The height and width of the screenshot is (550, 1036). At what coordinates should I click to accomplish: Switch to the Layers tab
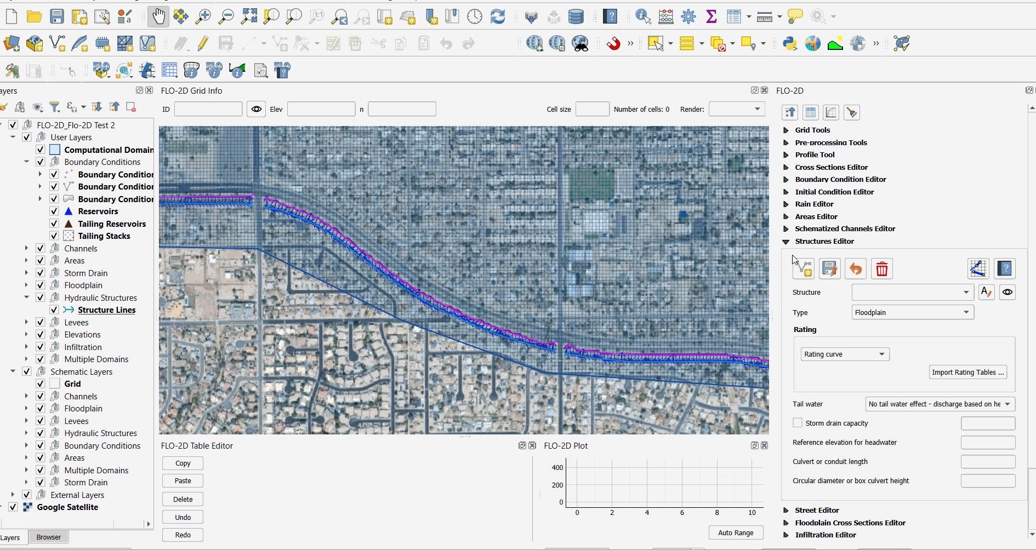pos(10,537)
